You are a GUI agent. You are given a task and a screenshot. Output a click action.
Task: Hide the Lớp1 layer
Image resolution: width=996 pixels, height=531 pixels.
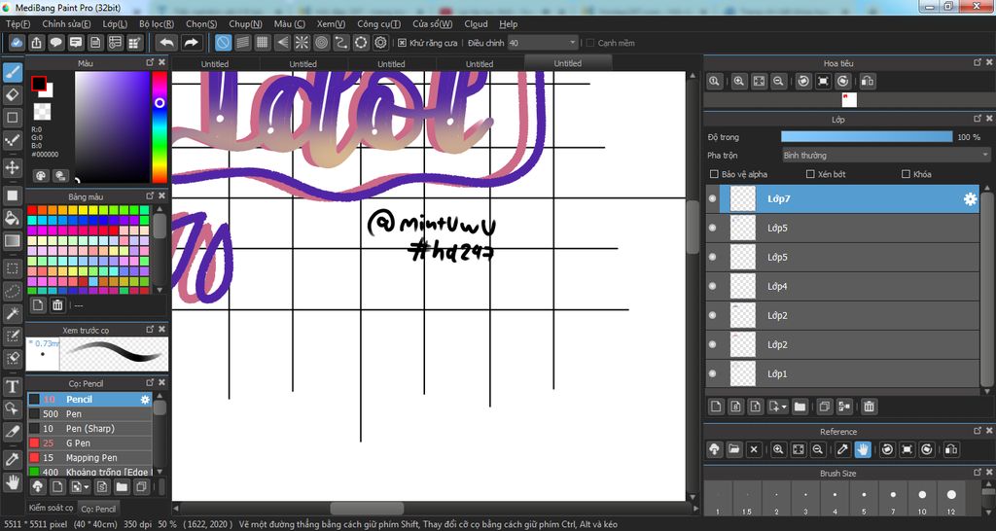[x=712, y=374]
